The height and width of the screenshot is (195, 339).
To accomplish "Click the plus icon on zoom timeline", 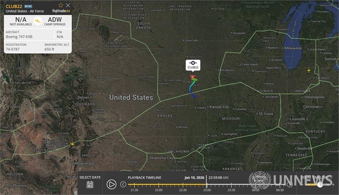I will tap(333, 184).
